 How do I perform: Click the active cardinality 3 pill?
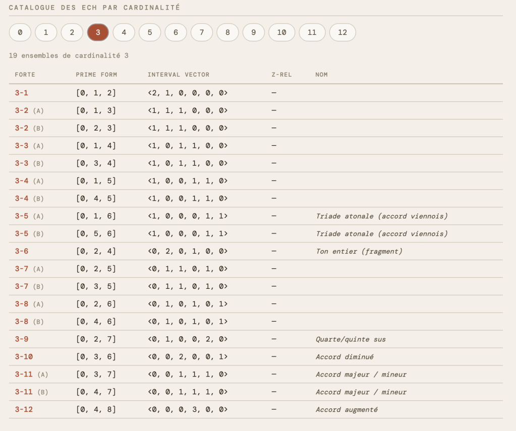(98, 32)
